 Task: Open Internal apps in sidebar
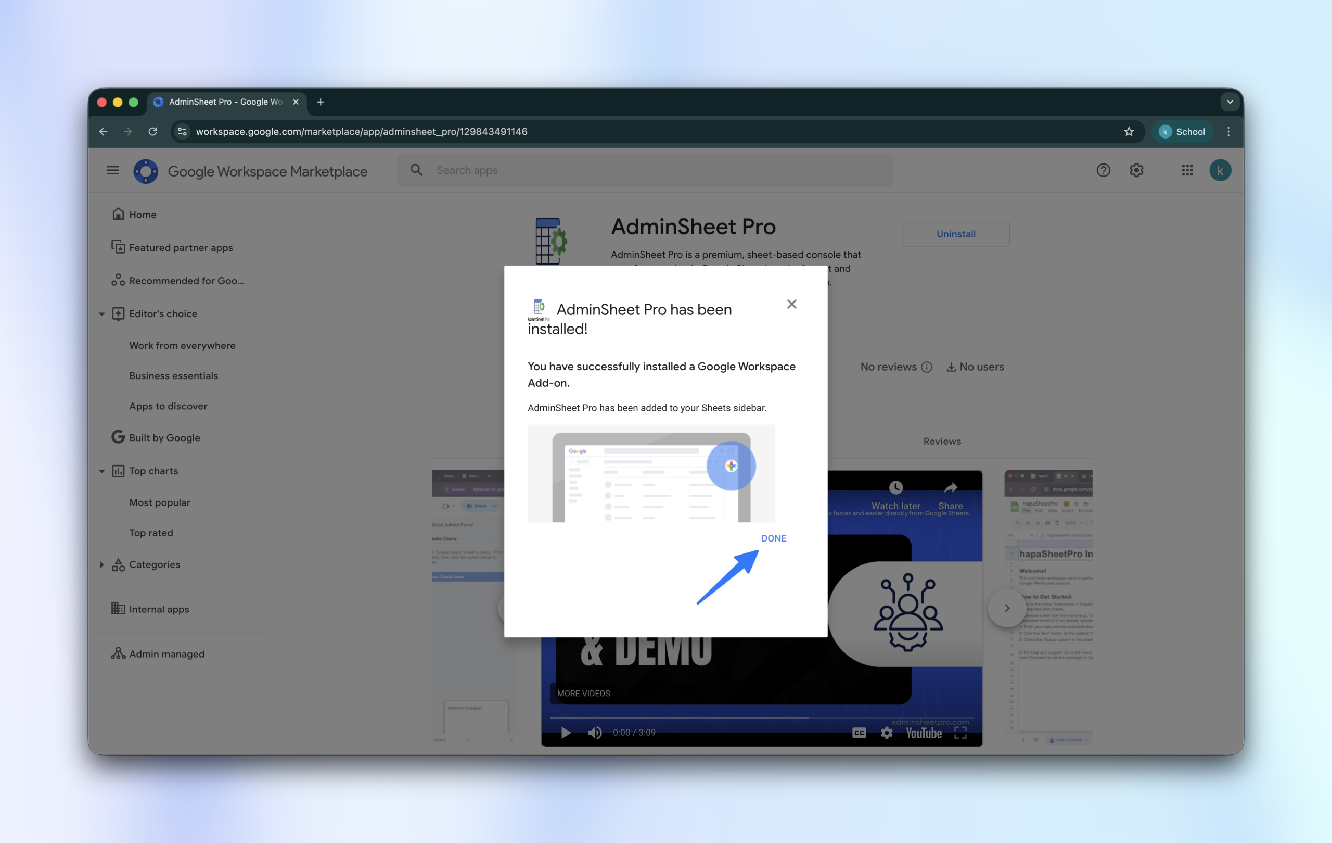tap(159, 609)
